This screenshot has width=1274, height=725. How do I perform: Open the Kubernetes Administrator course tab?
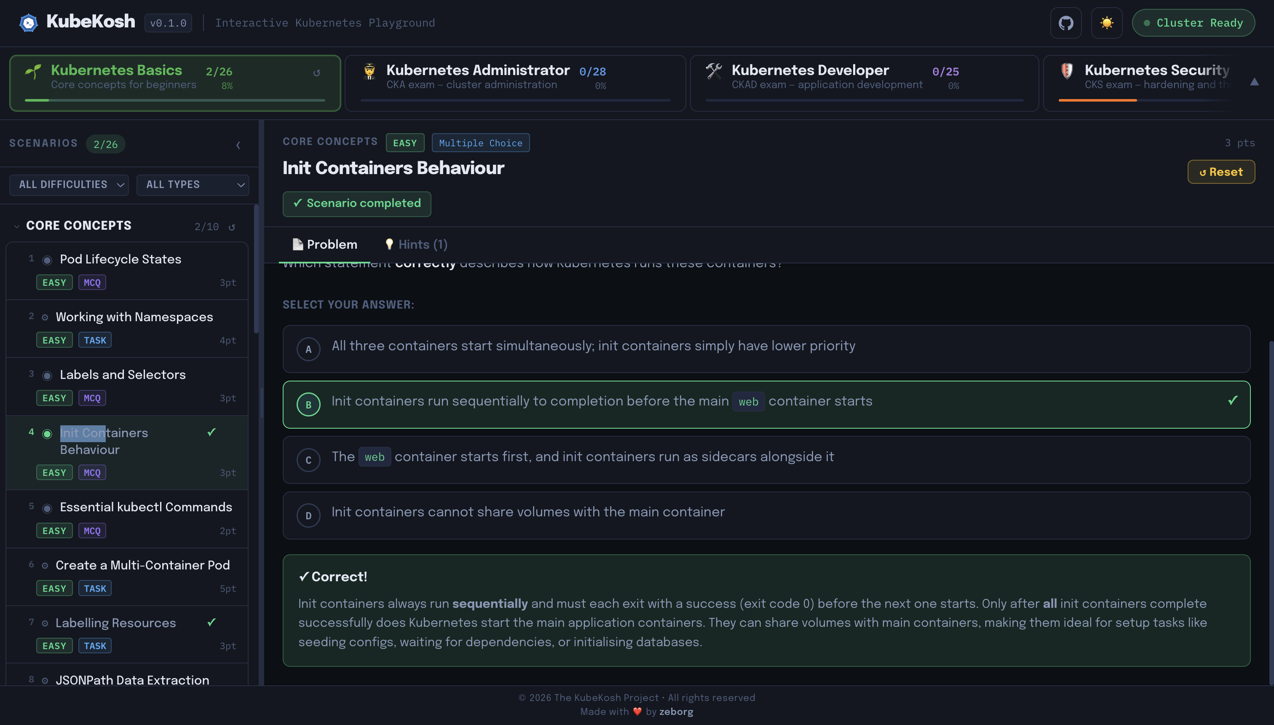click(x=516, y=83)
